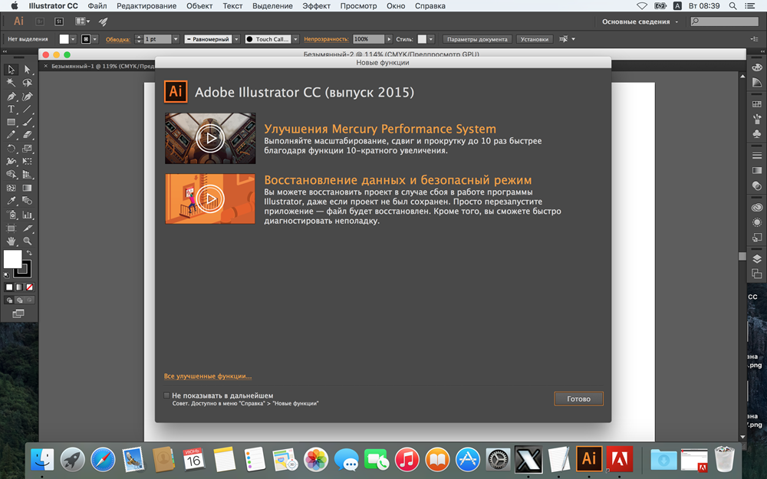767x479 pixels.
Task: Click the Rectangle tool
Action: pyautogui.click(x=12, y=123)
